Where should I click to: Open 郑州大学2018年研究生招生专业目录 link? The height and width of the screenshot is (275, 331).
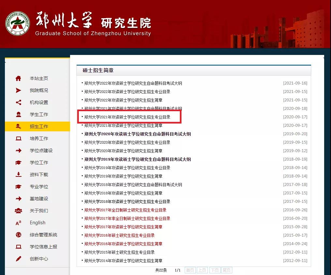(127, 202)
